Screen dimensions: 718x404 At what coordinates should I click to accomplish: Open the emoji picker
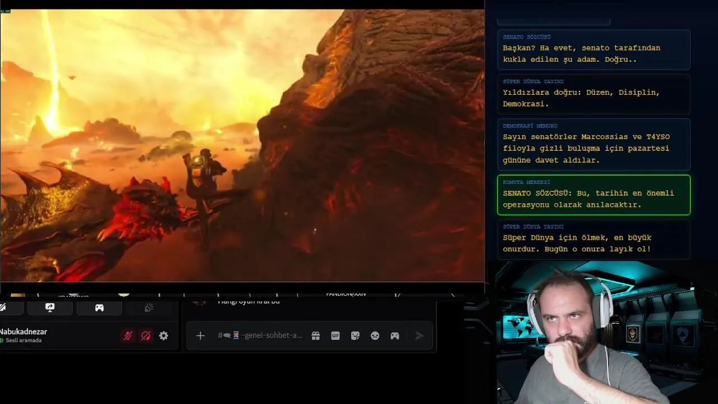tap(375, 336)
